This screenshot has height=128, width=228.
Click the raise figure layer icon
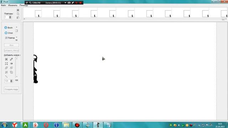6,68
